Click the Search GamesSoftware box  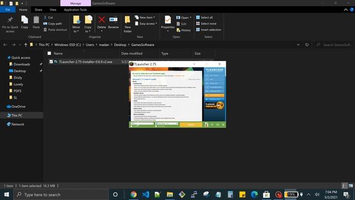tap(334, 45)
